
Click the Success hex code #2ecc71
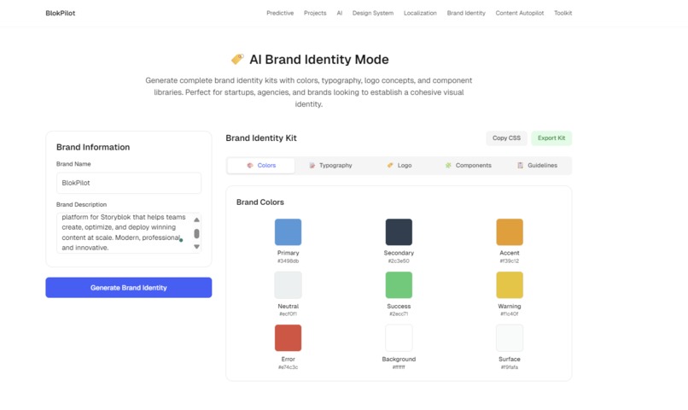point(399,313)
